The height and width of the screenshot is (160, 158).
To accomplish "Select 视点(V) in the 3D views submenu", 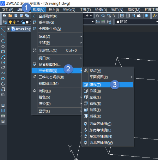I will (x=108, y=71).
